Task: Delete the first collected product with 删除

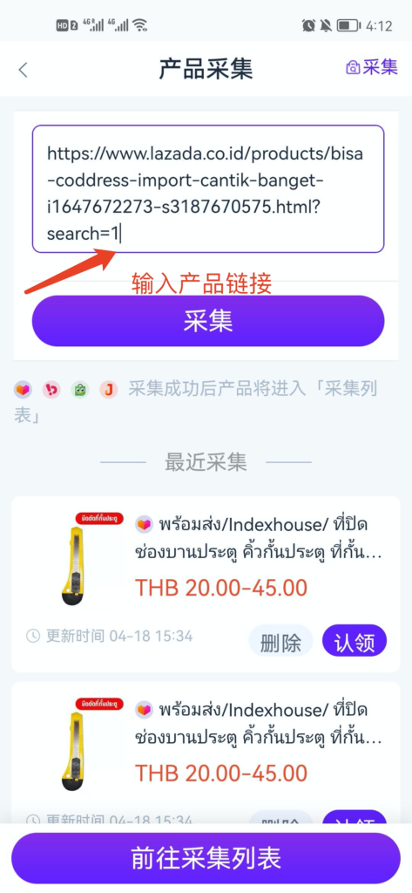Action: 281,642
